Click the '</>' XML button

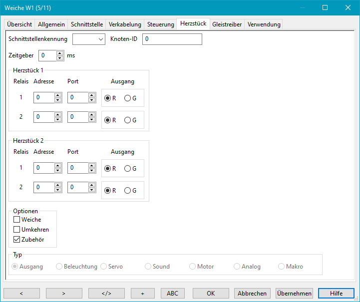(106, 294)
